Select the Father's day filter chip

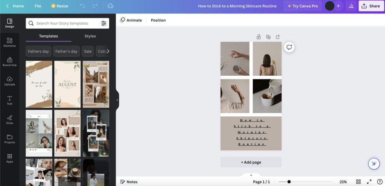(66, 51)
